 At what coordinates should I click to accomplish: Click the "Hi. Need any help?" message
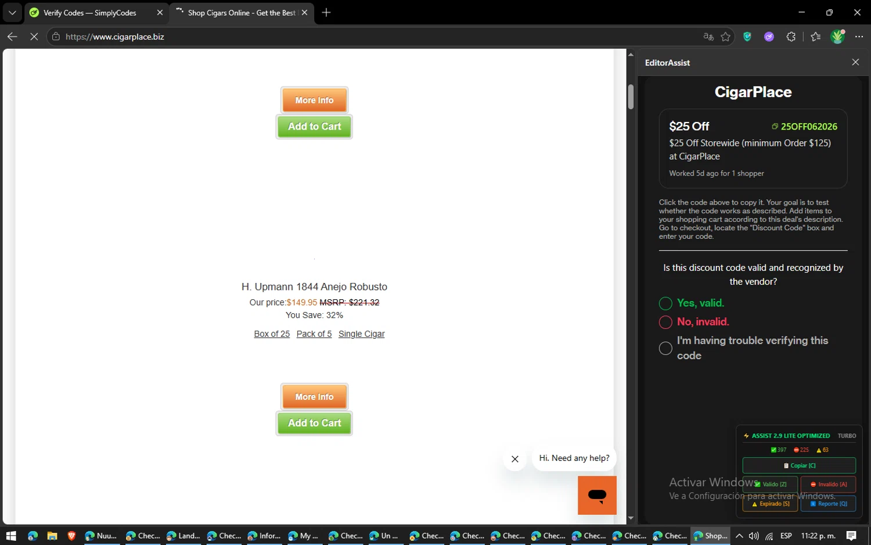[574, 458]
